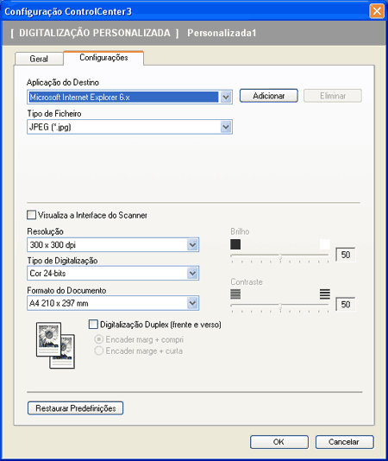The width and height of the screenshot is (388, 461).
Task: Close the ControlCenter3 configuration window
Action: coord(377,11)
